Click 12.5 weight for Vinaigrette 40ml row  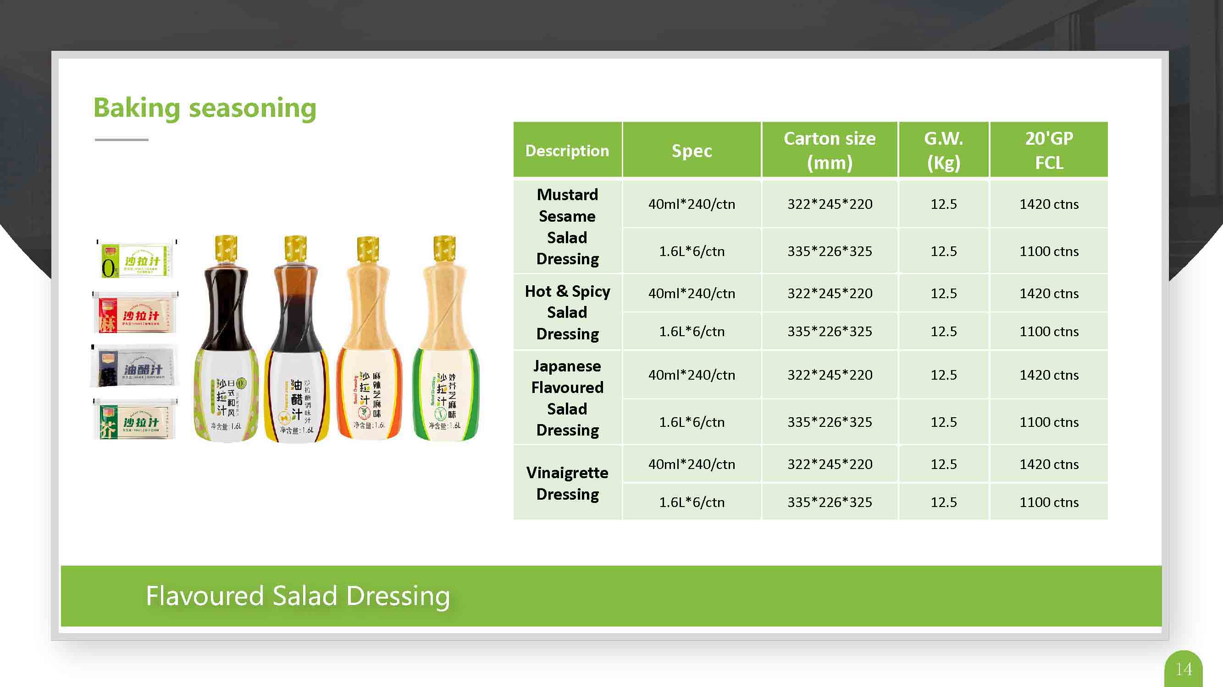944,463
